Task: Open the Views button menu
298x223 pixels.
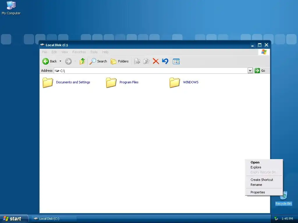Action: tap(176, 62)
